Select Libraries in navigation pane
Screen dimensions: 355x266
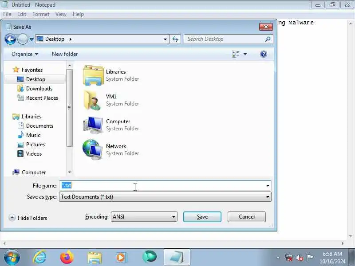[x=32, y=116]
